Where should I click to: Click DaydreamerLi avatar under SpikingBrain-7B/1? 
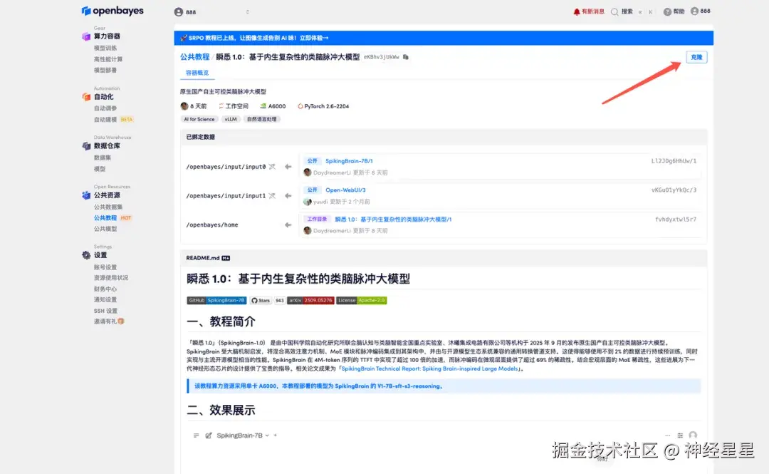[308, 172]
